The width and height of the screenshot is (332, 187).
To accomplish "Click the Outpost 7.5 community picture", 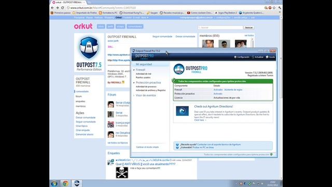I will [x=89, y=53].
